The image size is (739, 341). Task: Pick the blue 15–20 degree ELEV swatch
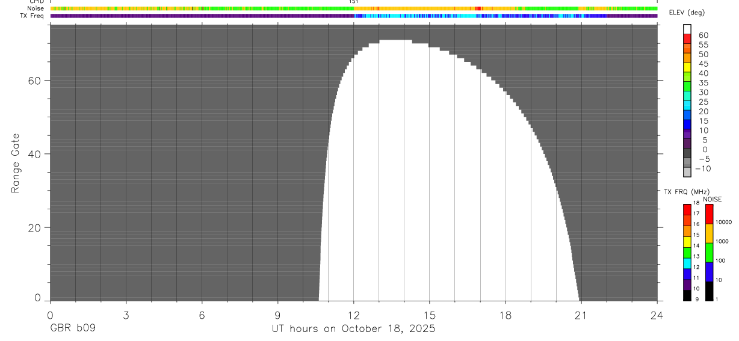pos(687,115)
